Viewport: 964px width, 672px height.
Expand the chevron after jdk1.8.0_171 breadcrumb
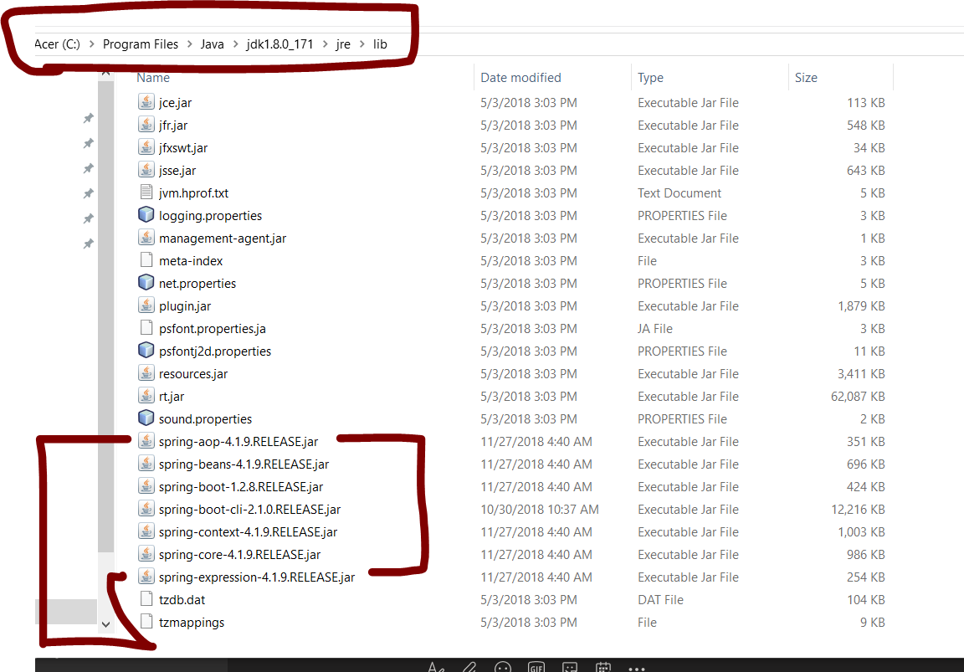click(326, 44)
